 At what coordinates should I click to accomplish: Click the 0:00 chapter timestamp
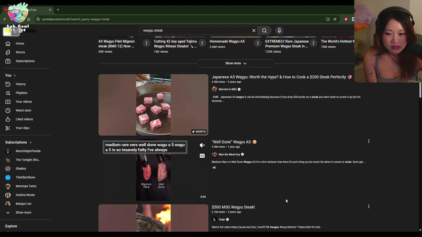tap(216, 97)
